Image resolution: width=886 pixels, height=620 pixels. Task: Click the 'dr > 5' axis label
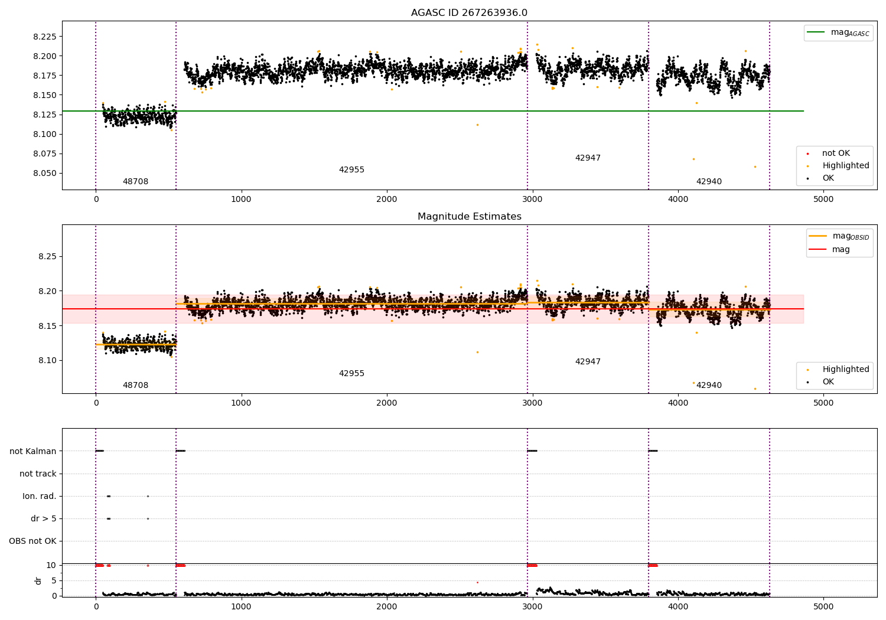pyautogui.click(x=44, y=518)
